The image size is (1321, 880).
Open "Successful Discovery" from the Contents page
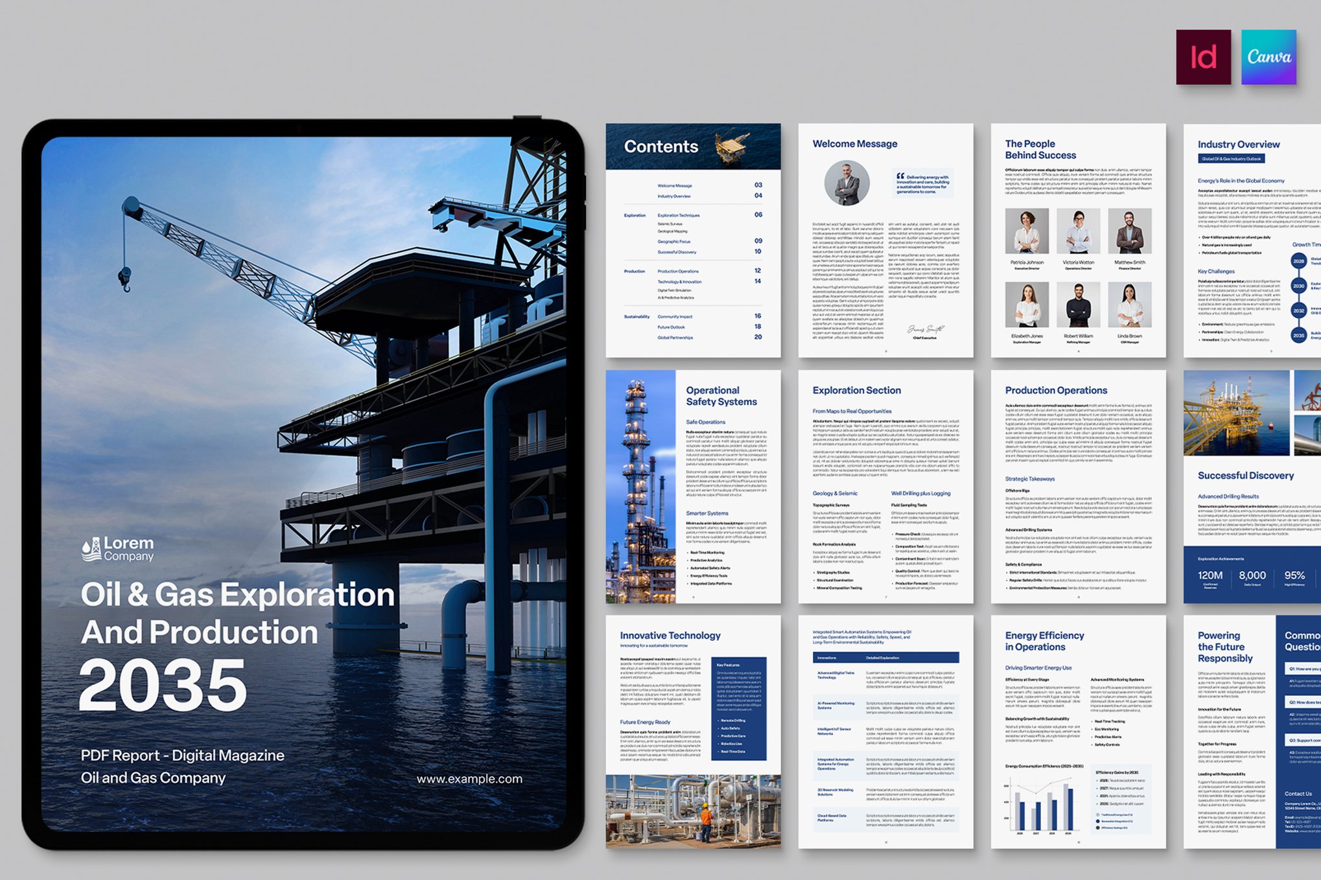[677, 251]
